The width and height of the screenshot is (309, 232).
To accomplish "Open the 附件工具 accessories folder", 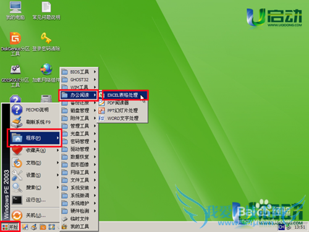I will (x=79, y=118).
